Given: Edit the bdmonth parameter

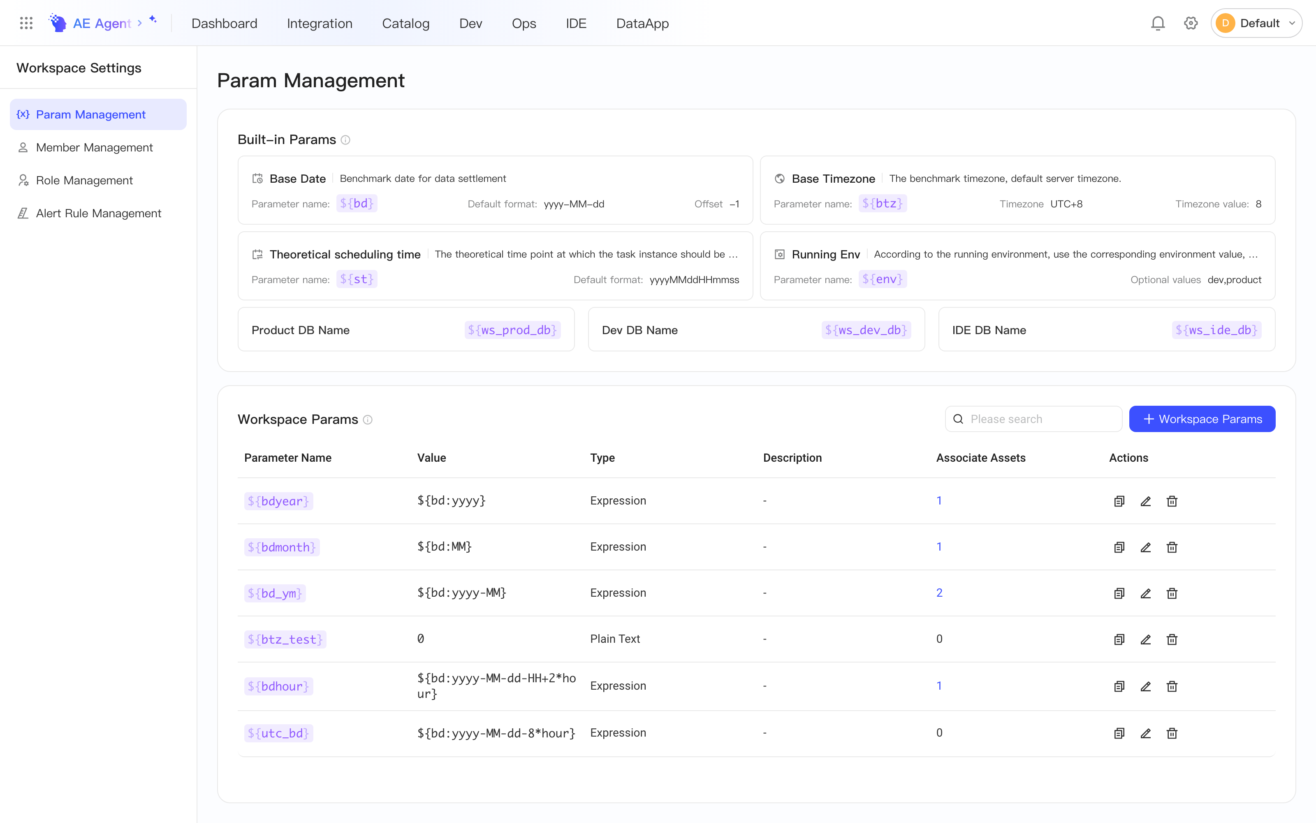Looking at the screenshot, I should (x=1145, y=547).
